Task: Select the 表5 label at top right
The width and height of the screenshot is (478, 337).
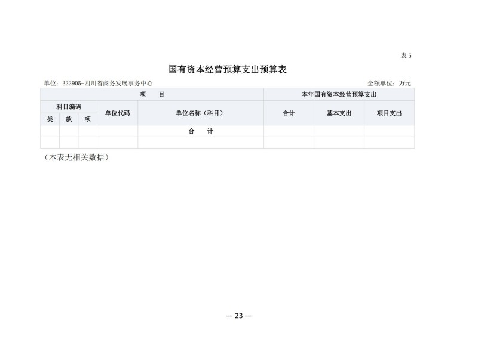Action: 406,56
